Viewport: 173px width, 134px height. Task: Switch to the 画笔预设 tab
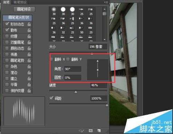(x=20, y=2)
